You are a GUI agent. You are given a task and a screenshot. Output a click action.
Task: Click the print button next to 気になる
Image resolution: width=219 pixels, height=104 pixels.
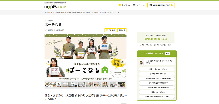[122, 30]
